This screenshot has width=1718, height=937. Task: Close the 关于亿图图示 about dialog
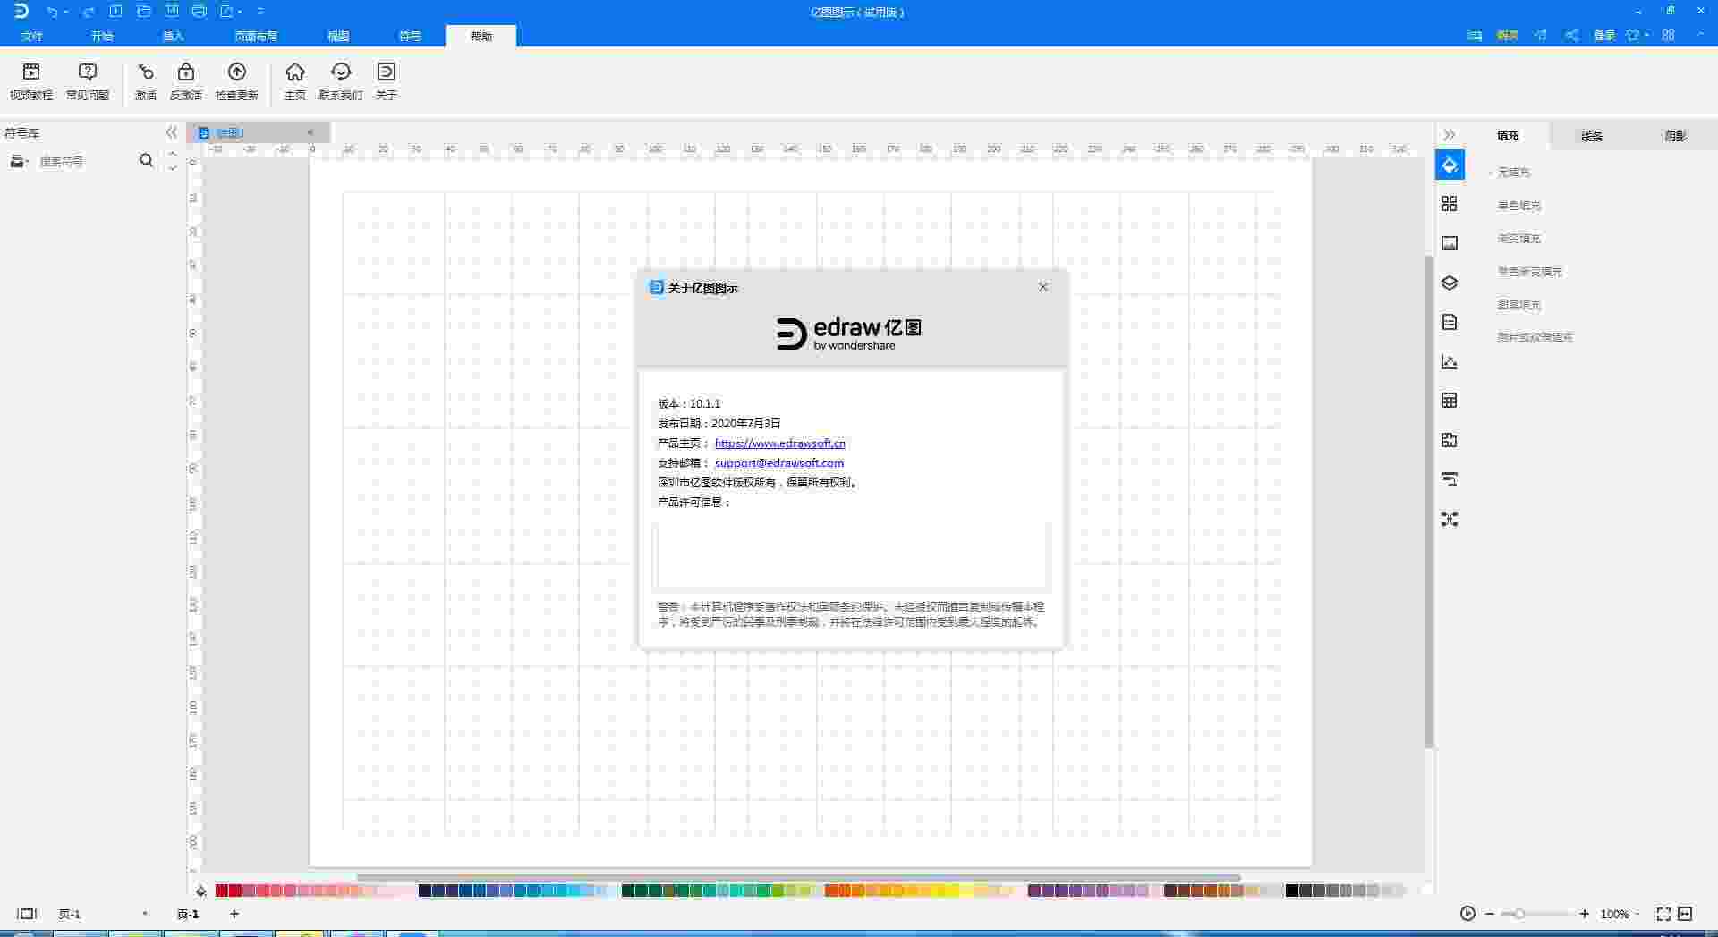point(1042,287)
